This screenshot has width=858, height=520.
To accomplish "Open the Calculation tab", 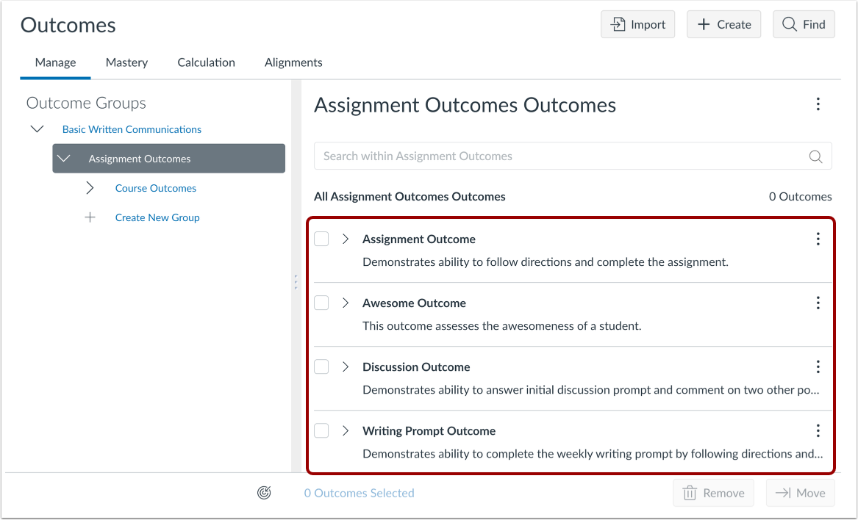I will tap(206, 62).
